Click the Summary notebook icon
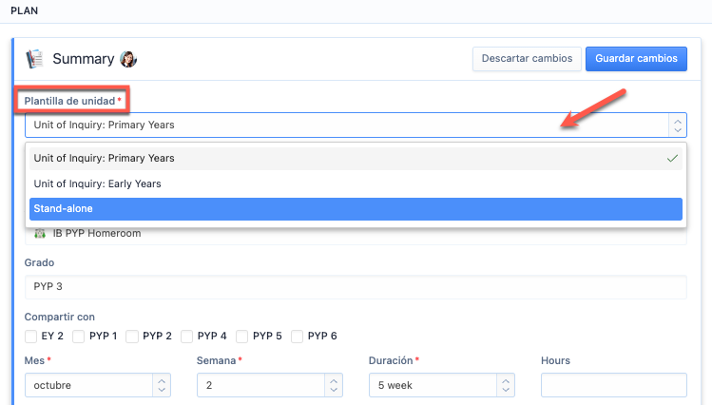Viewport: 712px width, 405px height. pyautogui.click(x=35, y=58)
